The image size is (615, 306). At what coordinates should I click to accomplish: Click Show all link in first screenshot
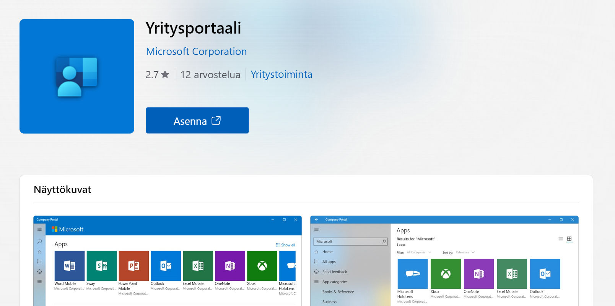click(x=285, y=245)
